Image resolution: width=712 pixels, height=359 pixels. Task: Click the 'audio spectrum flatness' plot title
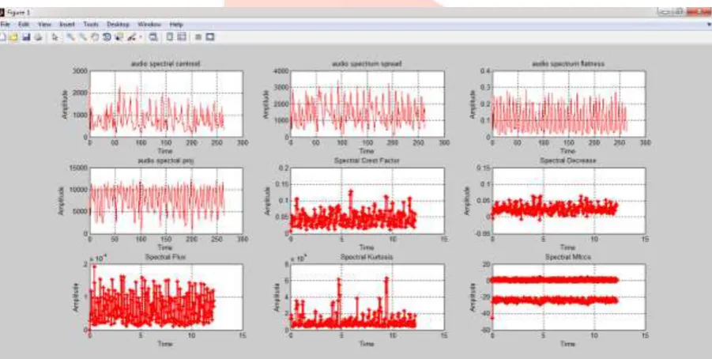coord(568,64)
